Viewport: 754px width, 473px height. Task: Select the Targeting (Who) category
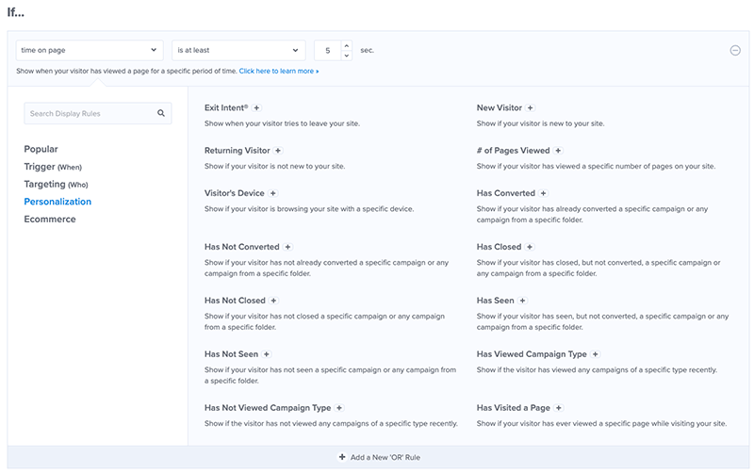tap(56, 184)
